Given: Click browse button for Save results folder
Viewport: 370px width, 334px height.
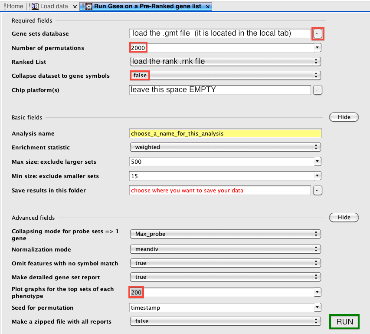Looking at the screenshot, I should point(318,190).
